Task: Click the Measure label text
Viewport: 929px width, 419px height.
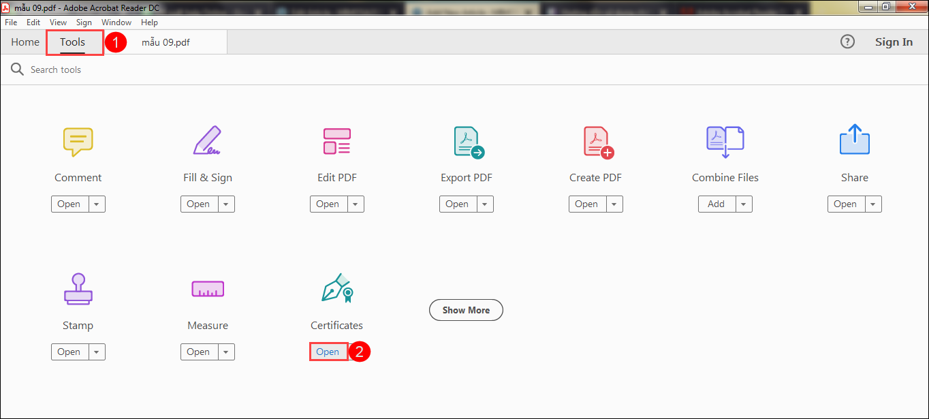Action: [207, 326]
